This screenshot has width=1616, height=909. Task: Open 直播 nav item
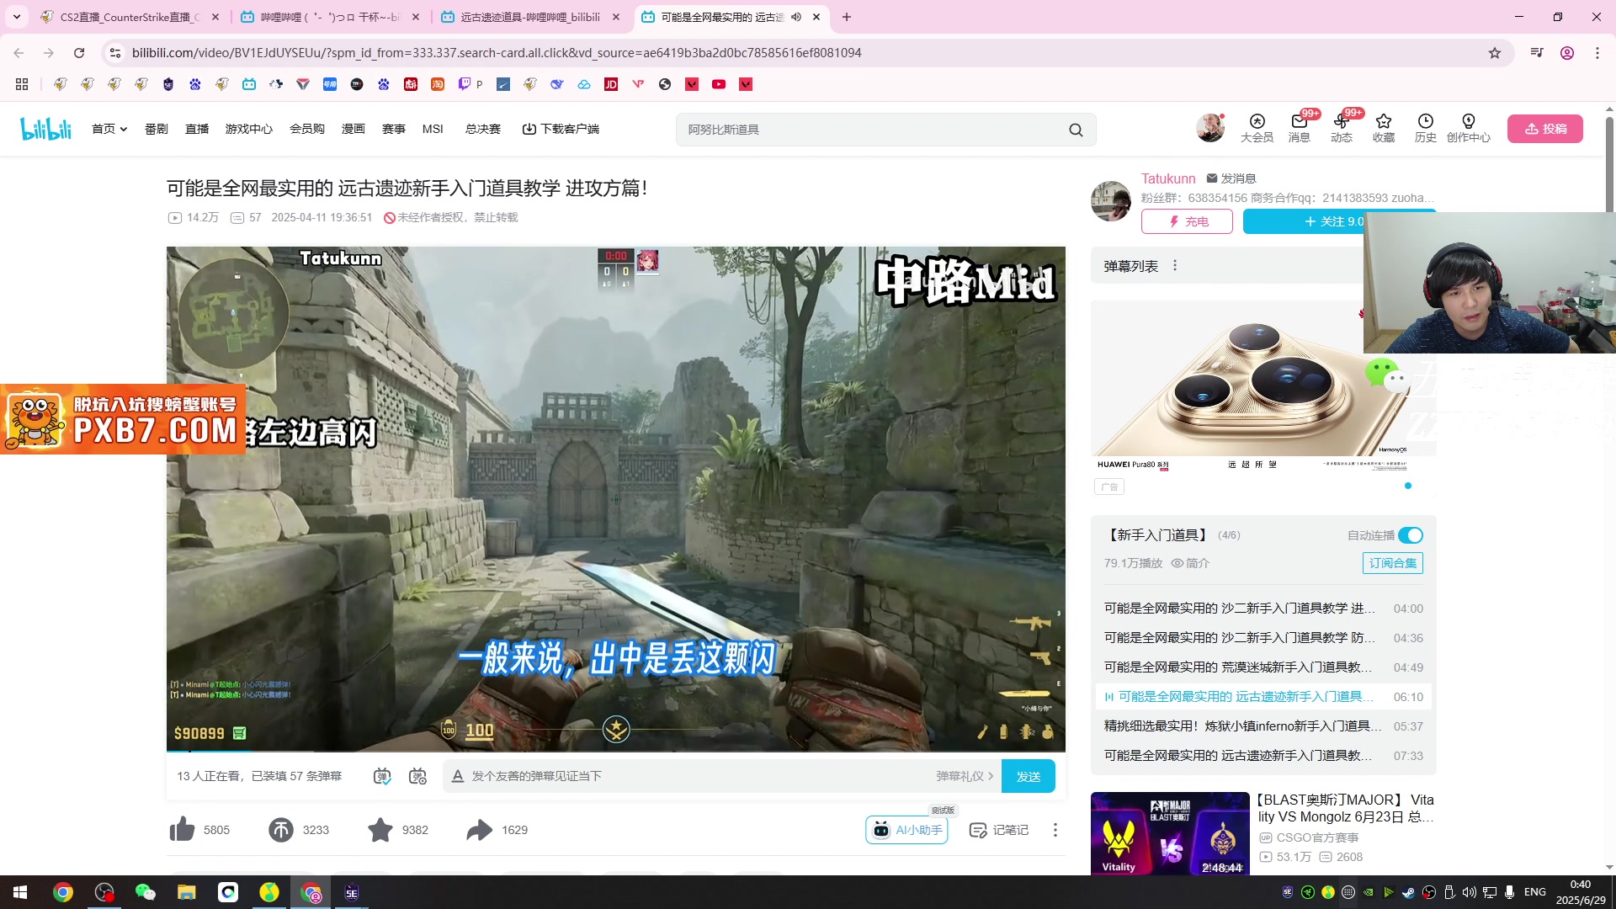point(197,129)
